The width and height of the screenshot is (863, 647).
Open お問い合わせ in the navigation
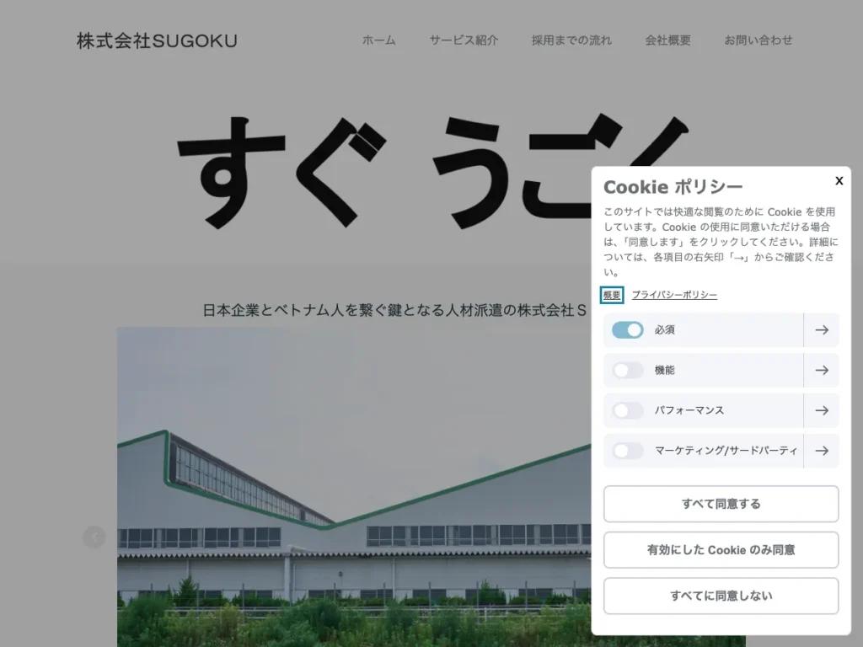pos(758,40)
